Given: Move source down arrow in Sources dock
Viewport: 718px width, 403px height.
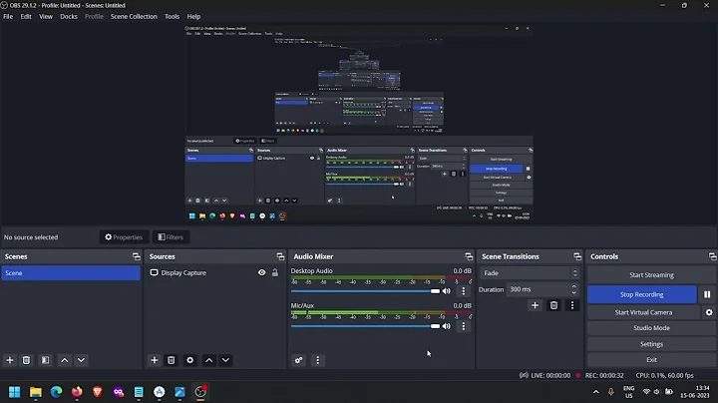Looking at the screenshot, I should coord(225,360).
